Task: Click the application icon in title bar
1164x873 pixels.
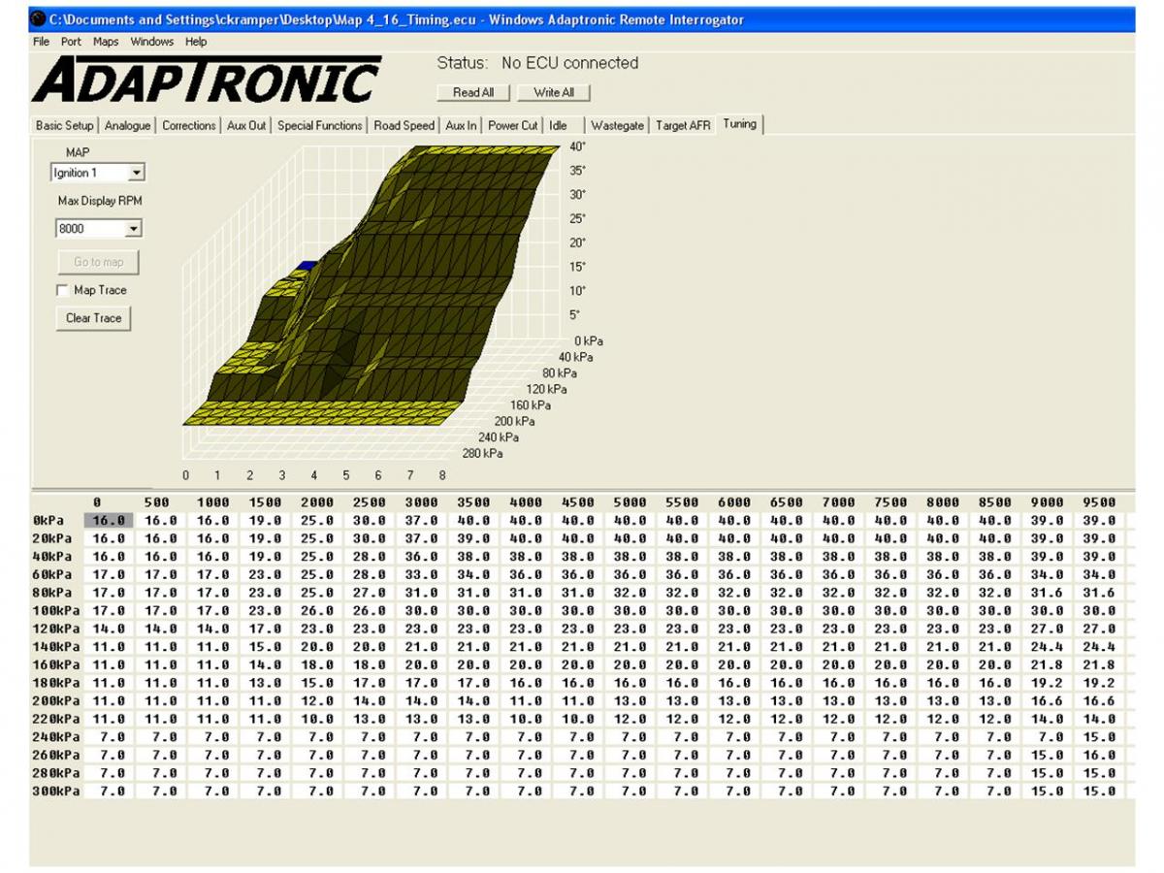Action: [39, 19]
